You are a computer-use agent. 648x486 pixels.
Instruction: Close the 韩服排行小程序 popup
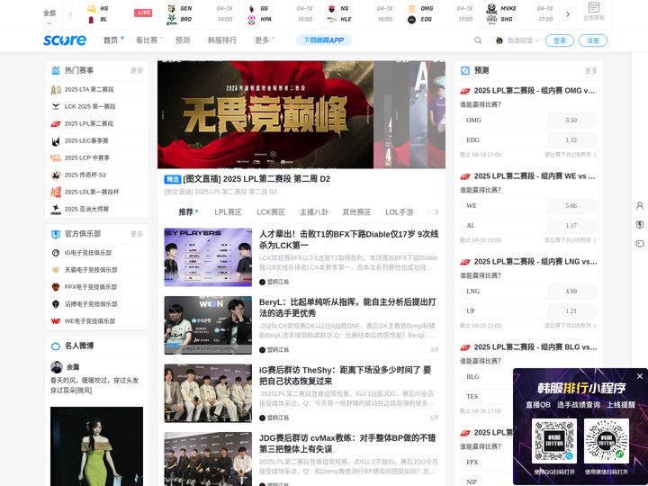coord(640,376)
